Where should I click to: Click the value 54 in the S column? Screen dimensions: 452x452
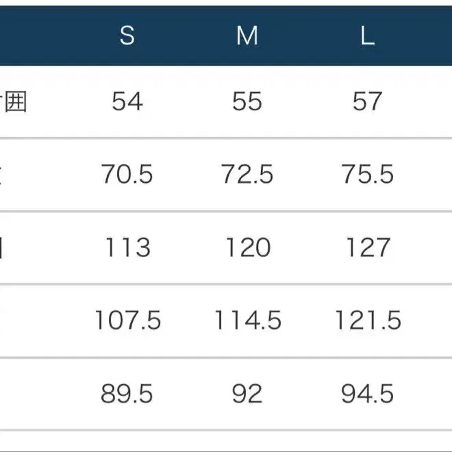tap(127, 101)
